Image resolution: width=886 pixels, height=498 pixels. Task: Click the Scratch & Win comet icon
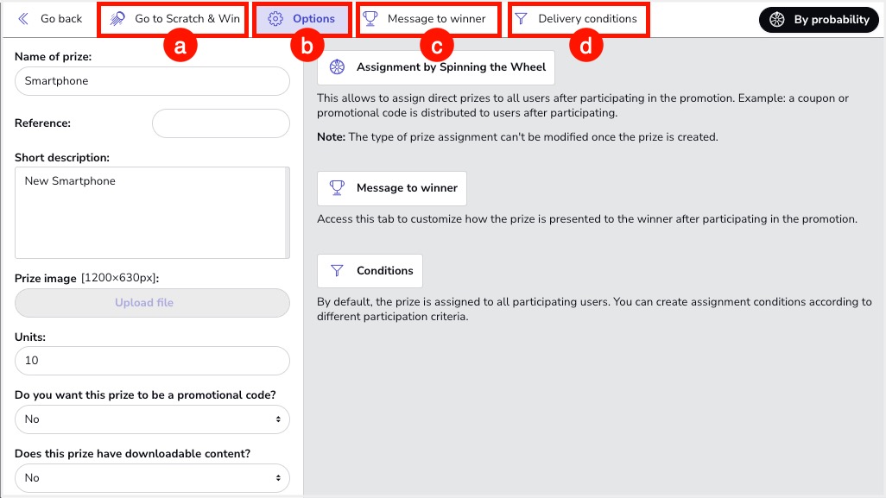[x=117, y=19]
